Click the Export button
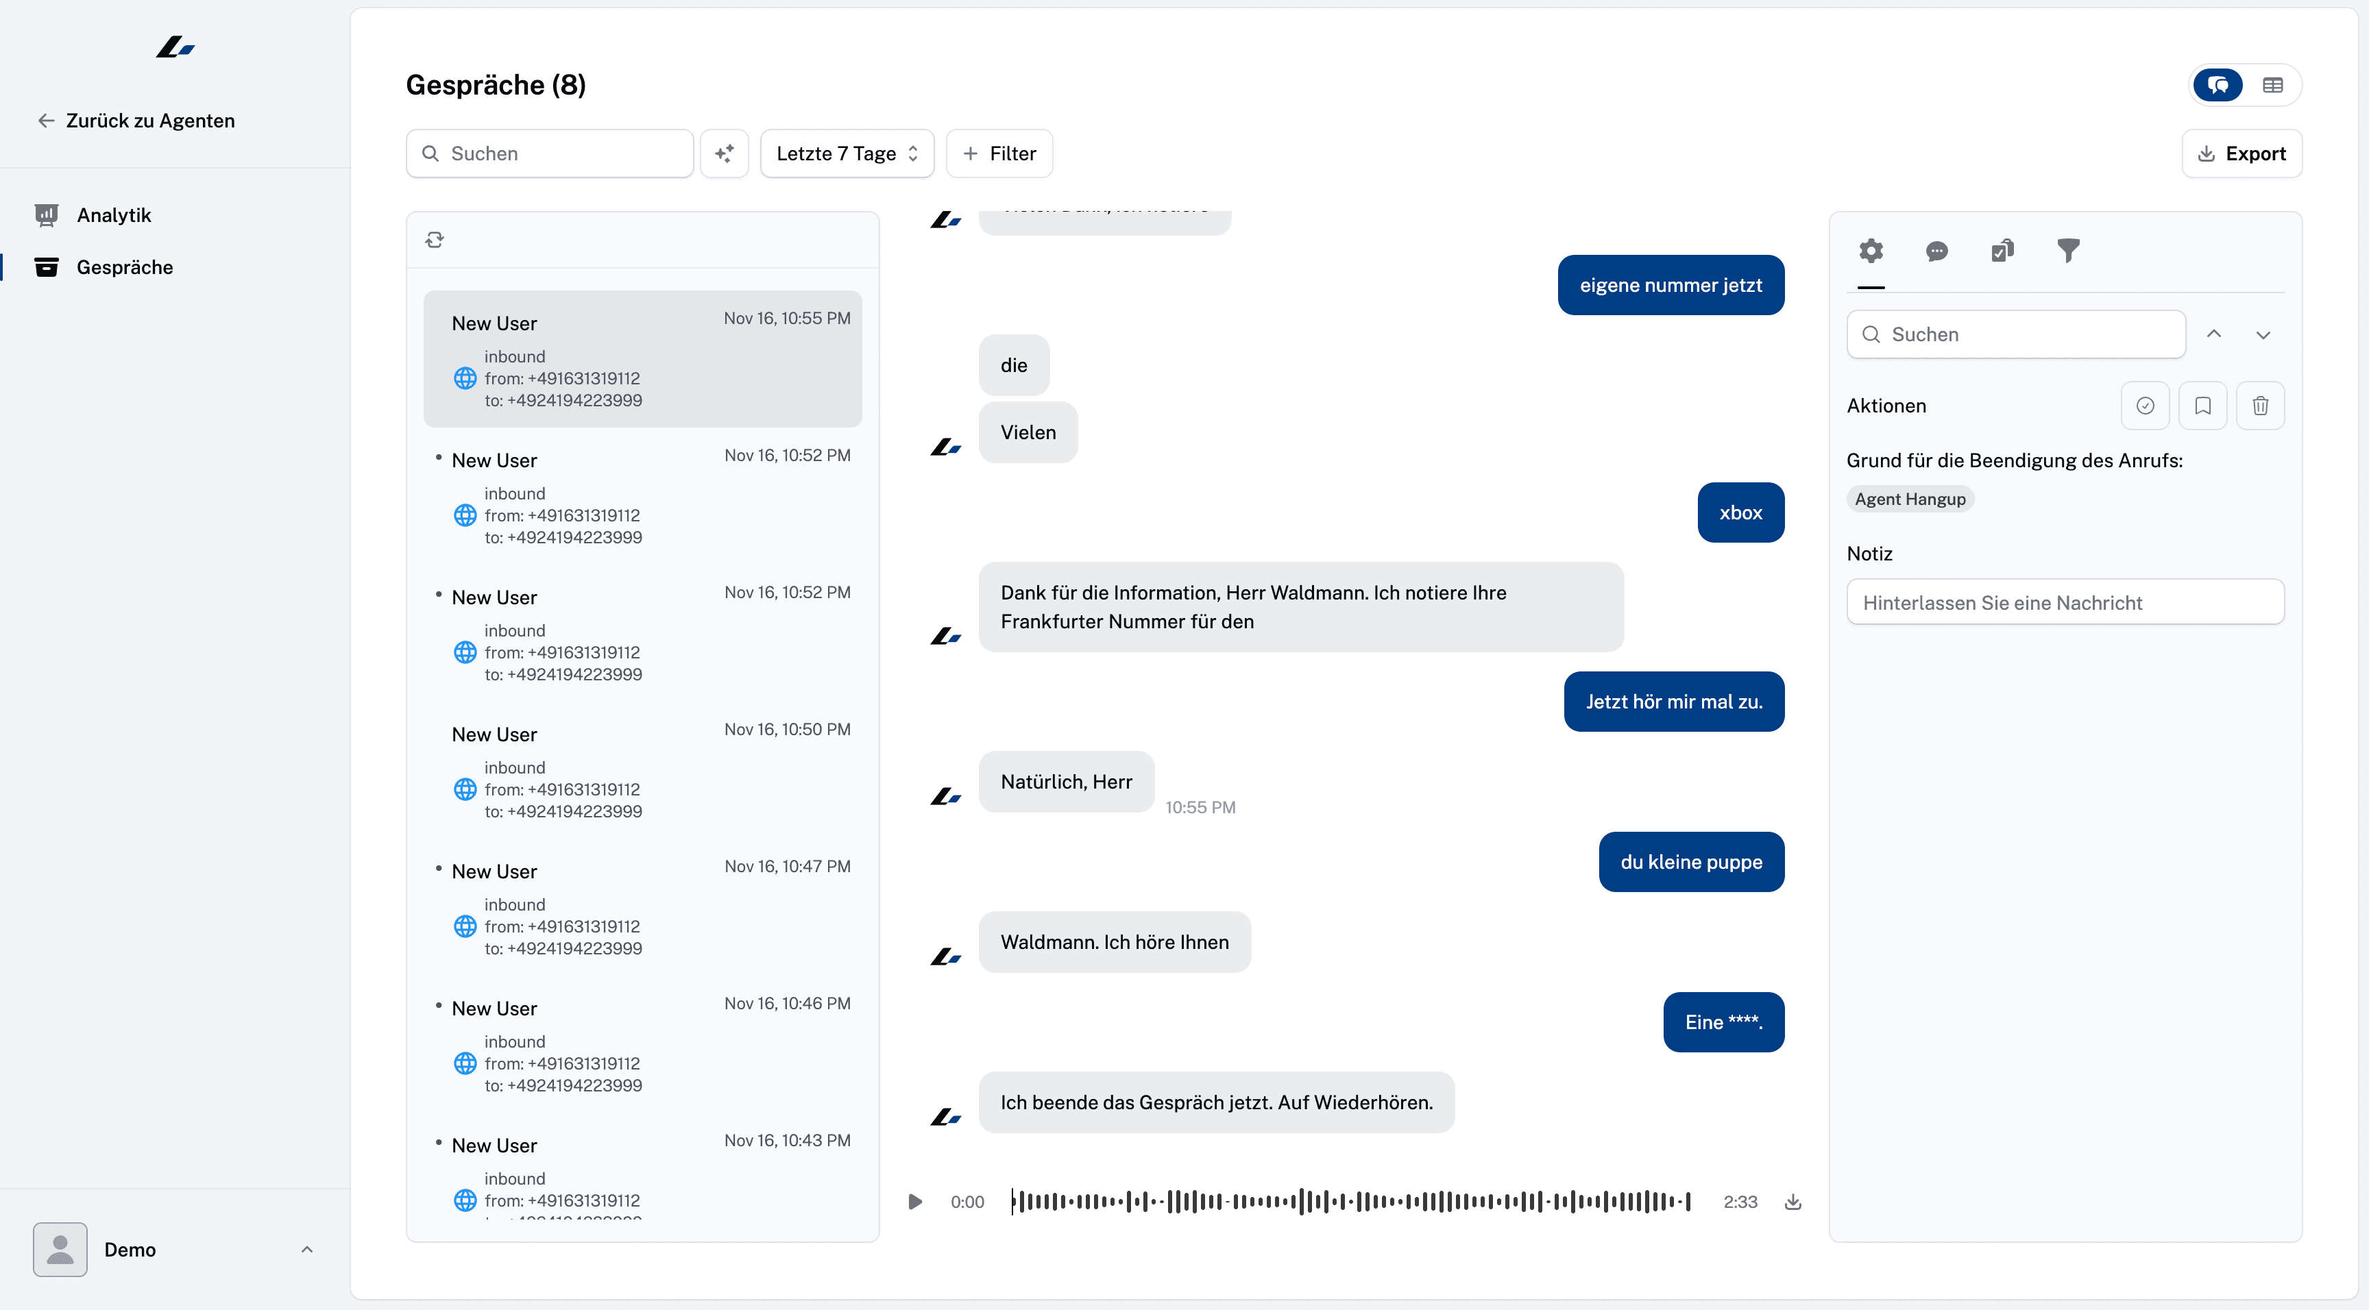 click(x=2242, y=153)
